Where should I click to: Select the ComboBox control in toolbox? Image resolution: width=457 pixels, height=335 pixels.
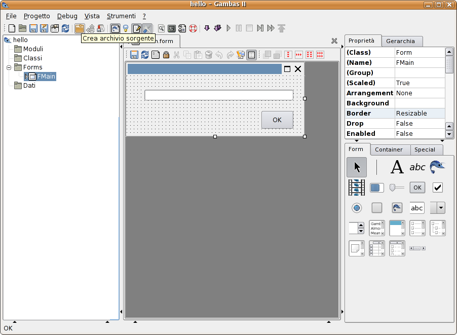point(438,208)
